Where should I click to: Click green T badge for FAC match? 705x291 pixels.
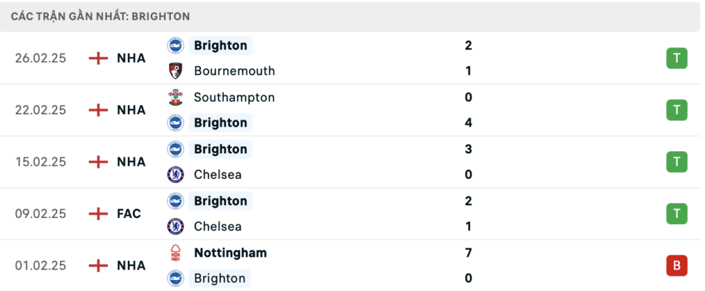tap(677, 214)
